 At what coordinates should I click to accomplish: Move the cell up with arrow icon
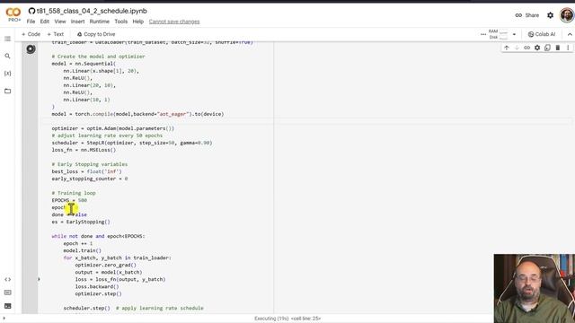(x=507, y=48)
